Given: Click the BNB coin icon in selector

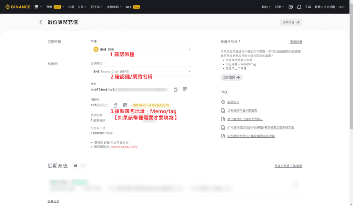Looking at the screenshot, I should (96, 49).
